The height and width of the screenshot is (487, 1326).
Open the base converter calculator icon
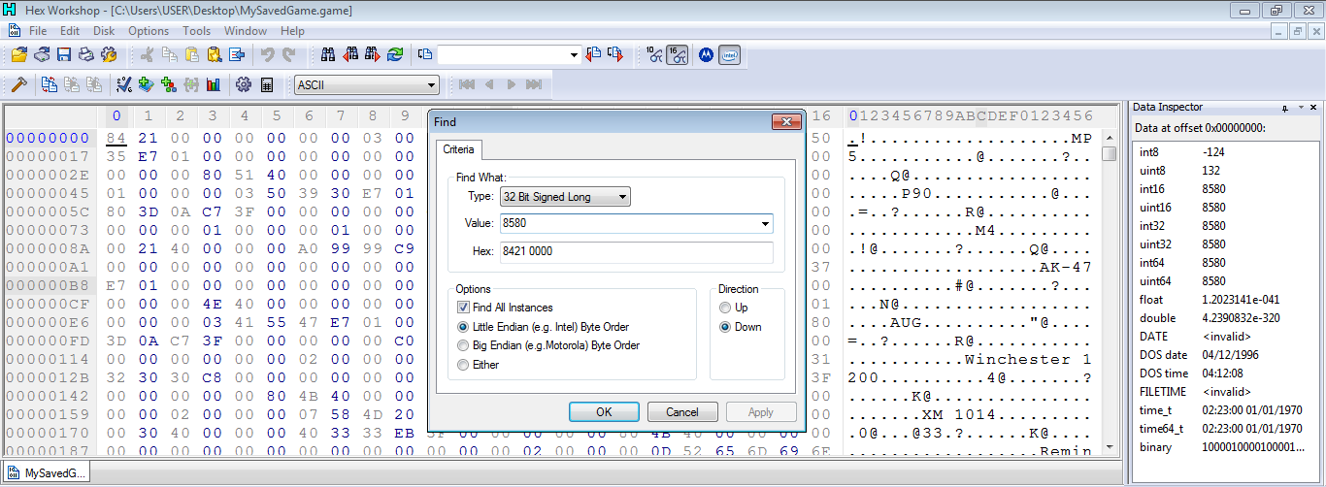[x=267, y=84]
